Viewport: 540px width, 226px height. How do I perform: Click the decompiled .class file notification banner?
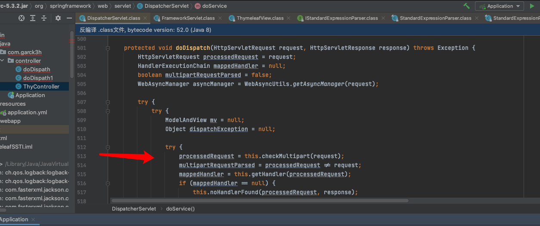coord(307,30)
